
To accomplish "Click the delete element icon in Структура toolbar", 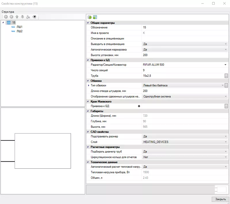I will [11, 17].
